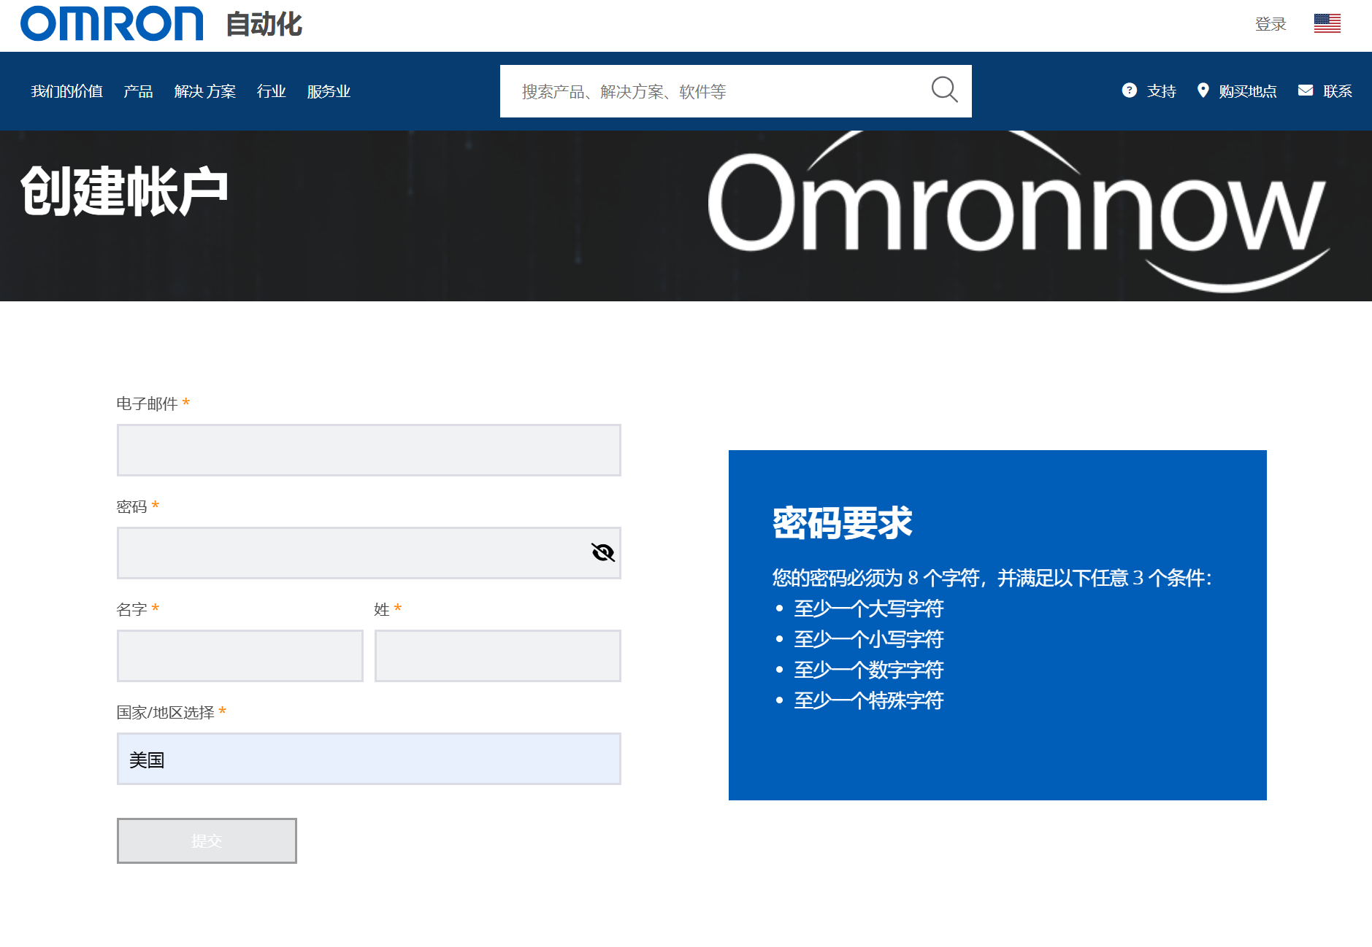Focus the 密码 password field
This screenshot has width=1372, height=947.
(350, 553)
